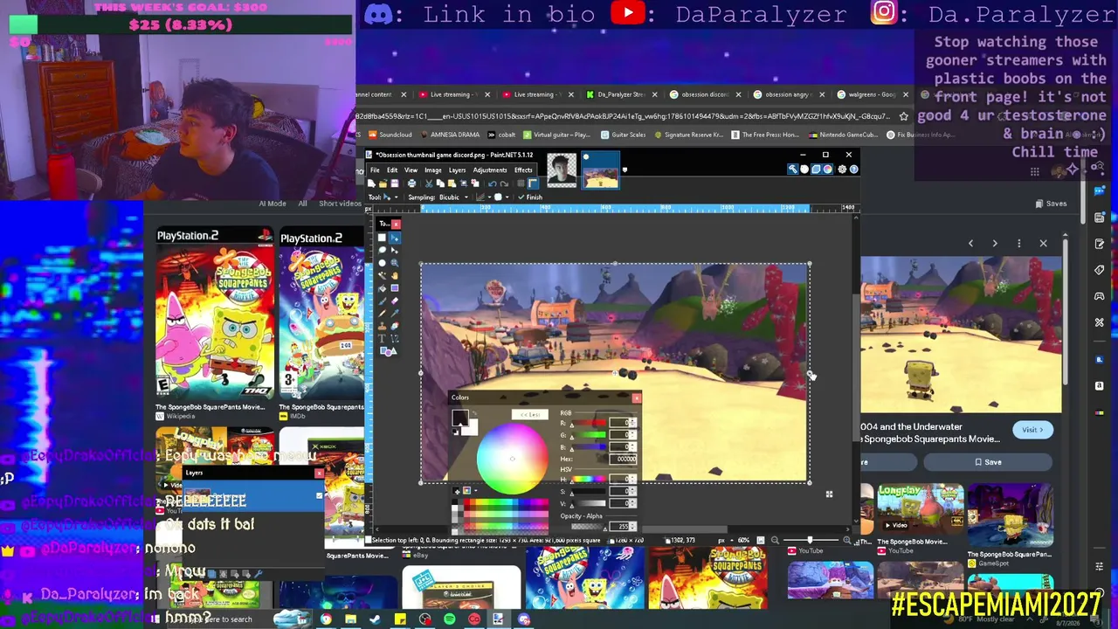Click the Undo arrow in Paint.NET toolbar

coord(492,183)
